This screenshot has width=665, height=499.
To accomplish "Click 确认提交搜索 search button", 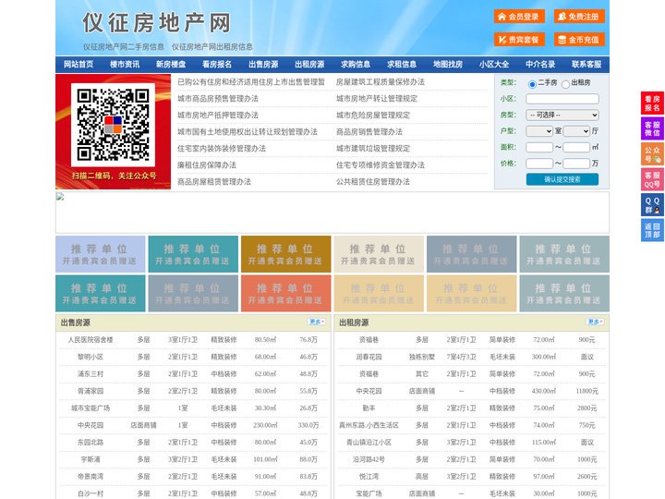I will click(x=562, y=179).
